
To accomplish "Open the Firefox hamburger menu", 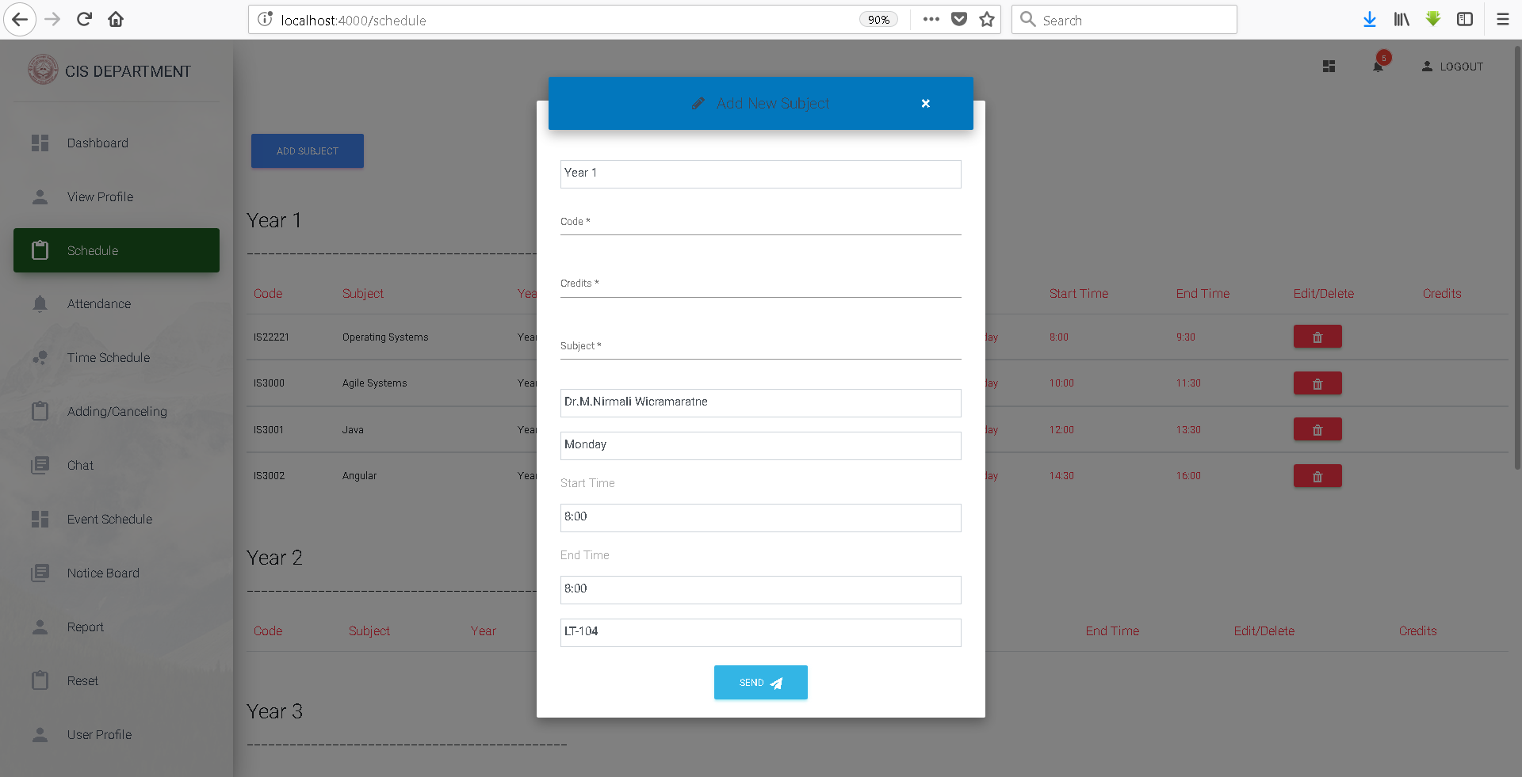I will [1502, 20].
